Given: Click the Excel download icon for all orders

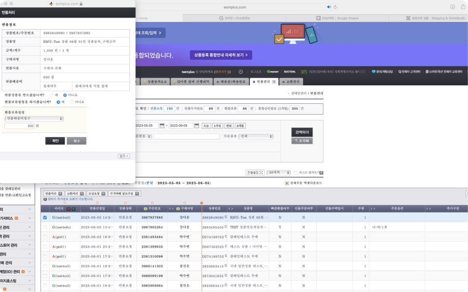Looking at the screenshot, I should click(x=287, y=183).
